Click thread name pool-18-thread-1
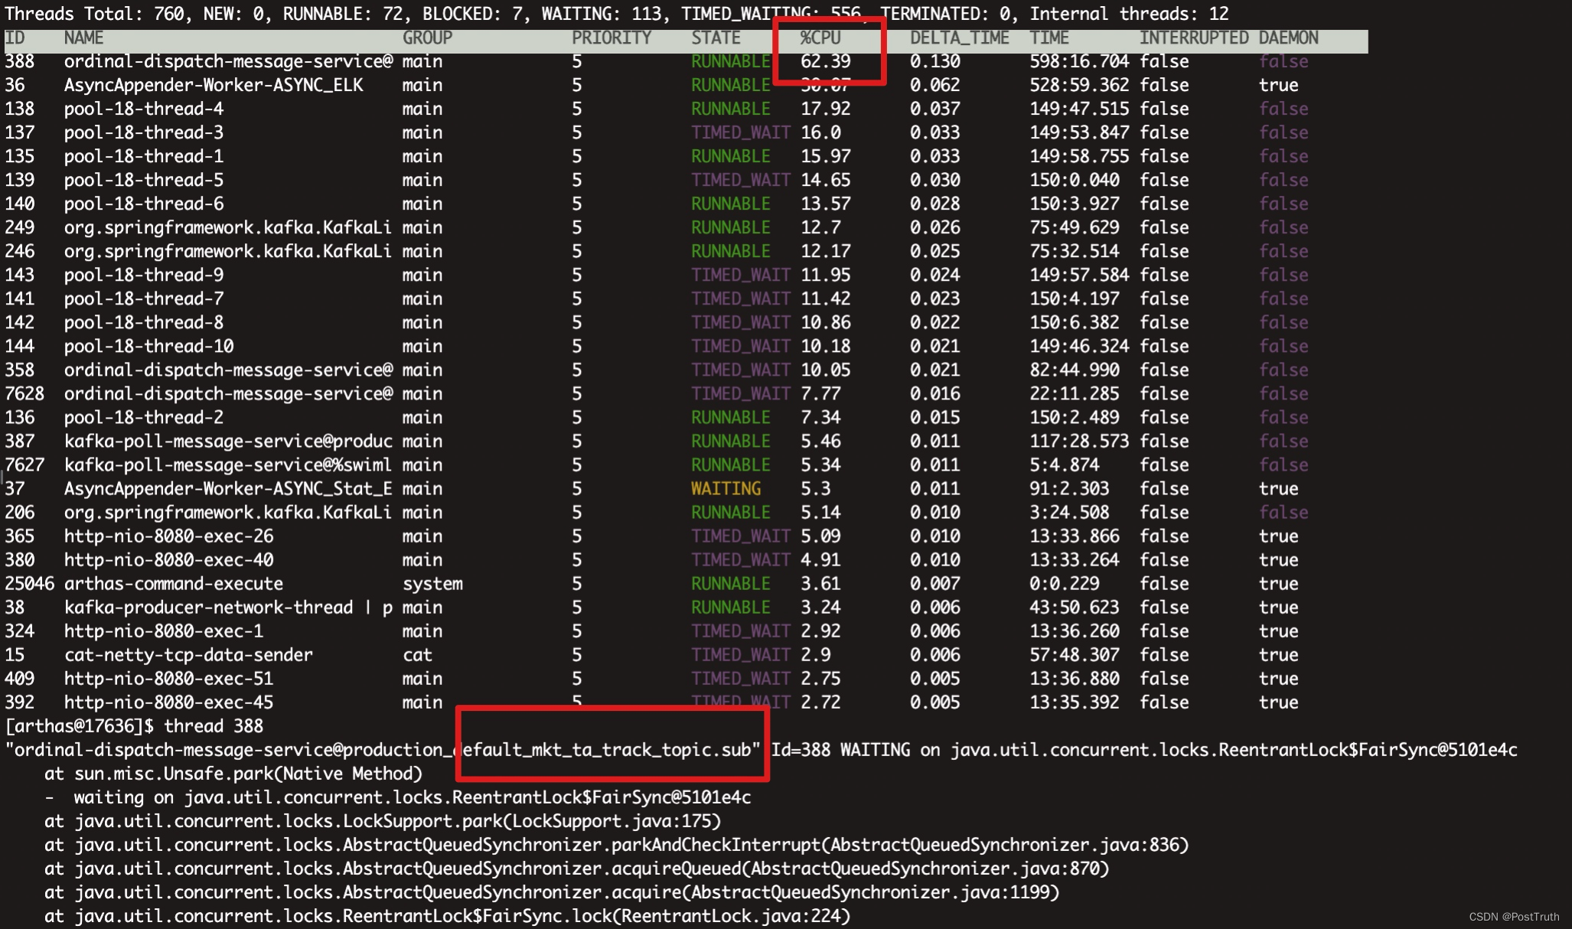Image resolution: width=1572 pixels, height=929 pixels. pos(144,156)
